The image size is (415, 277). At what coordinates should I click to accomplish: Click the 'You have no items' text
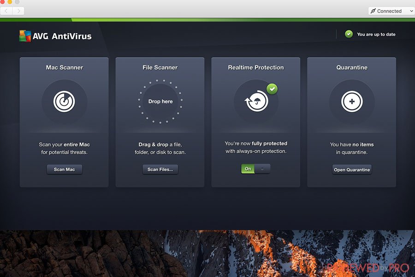click(x=352, y=148)
